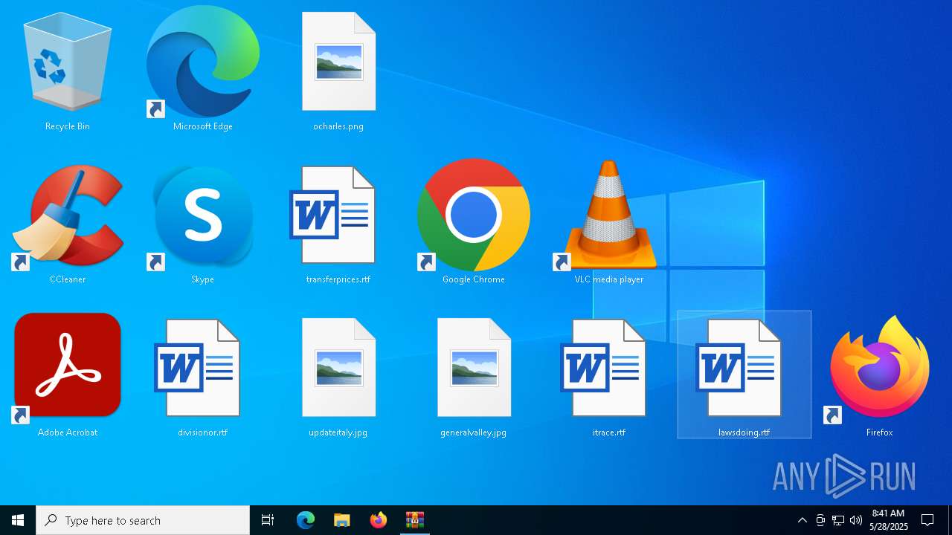Click the Show desktop sliver
Viewport: 952px width, 535px height.
click(950, 520)
